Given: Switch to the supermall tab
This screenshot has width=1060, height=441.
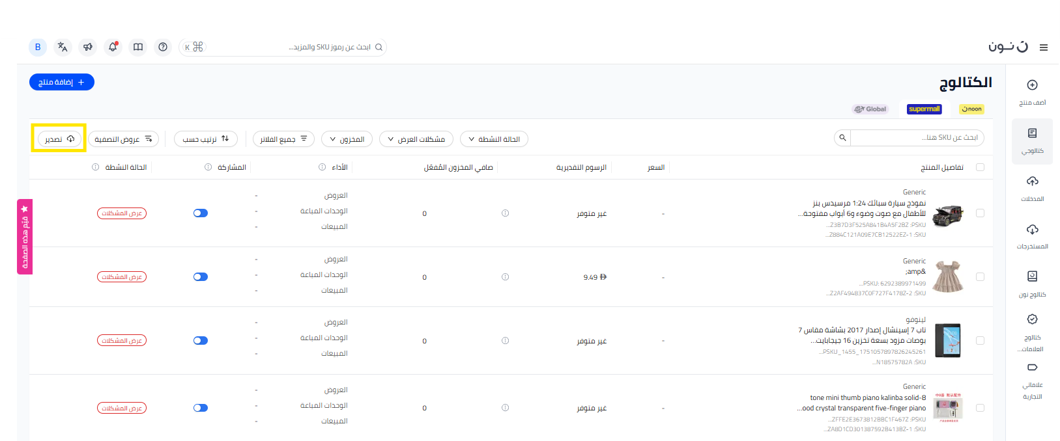Looking at the screenshot, I should pos(924,109).
